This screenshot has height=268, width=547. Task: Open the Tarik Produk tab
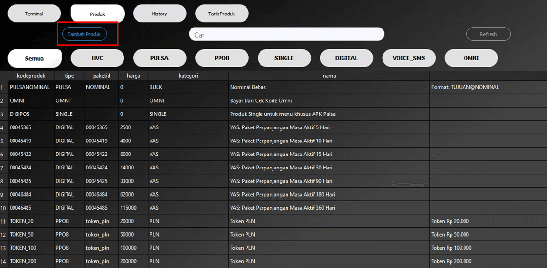(221, 14)
